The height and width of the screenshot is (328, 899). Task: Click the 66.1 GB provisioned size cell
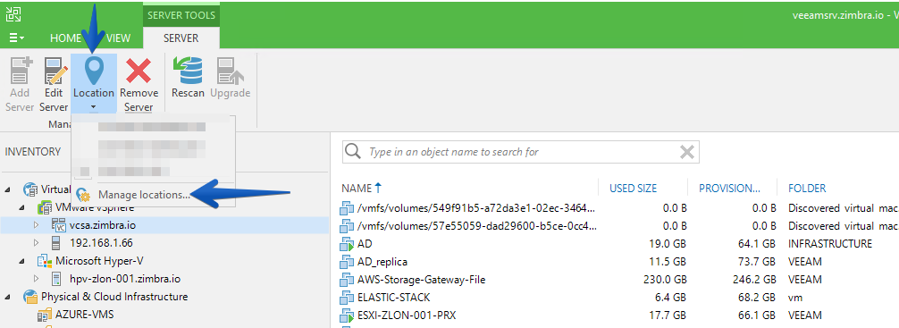pos(757,315)
